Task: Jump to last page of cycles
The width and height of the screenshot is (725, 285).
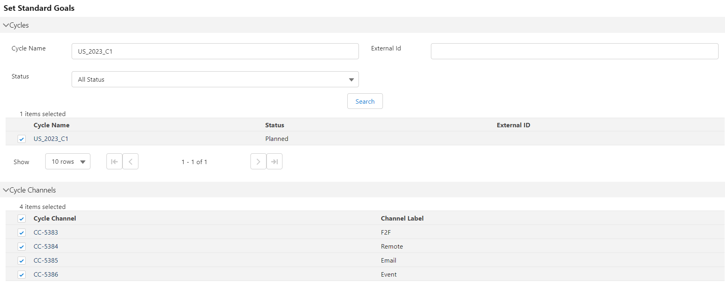Action: point(274,162)
